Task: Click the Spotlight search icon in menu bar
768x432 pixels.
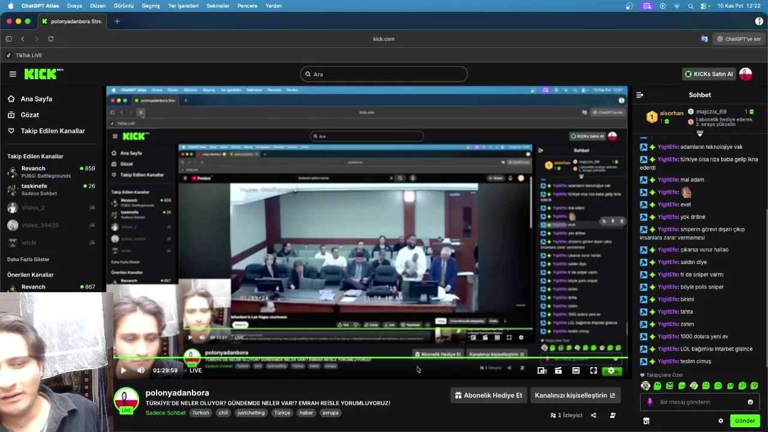Action: pyautogui.click(x=691, y=6)
